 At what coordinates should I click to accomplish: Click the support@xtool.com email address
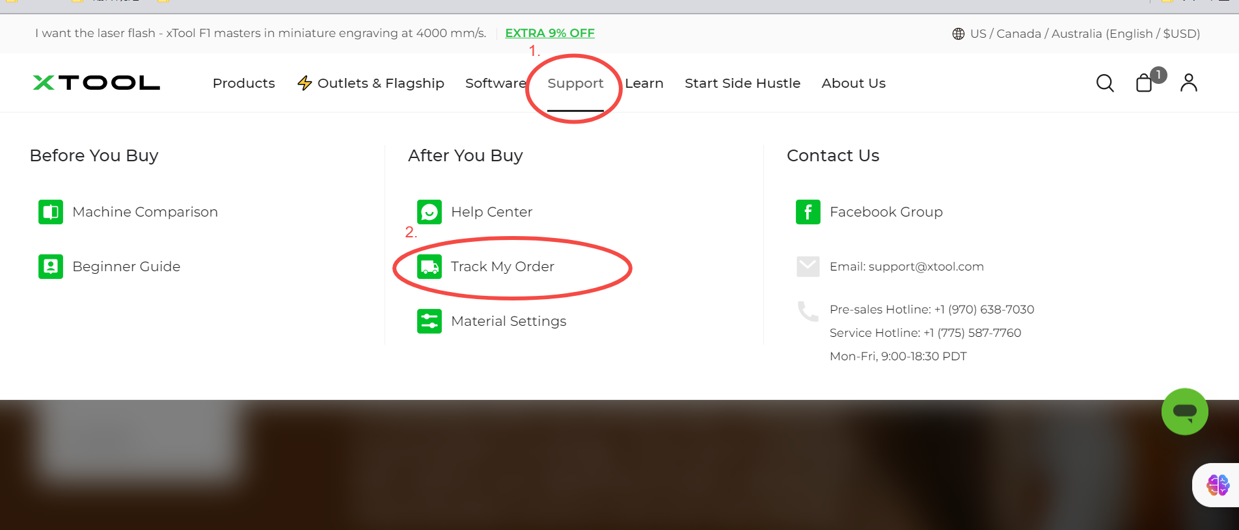[x=925, y=267]
